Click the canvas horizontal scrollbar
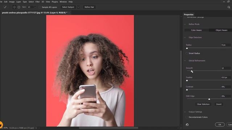232x130 pixels. [108, 128]
